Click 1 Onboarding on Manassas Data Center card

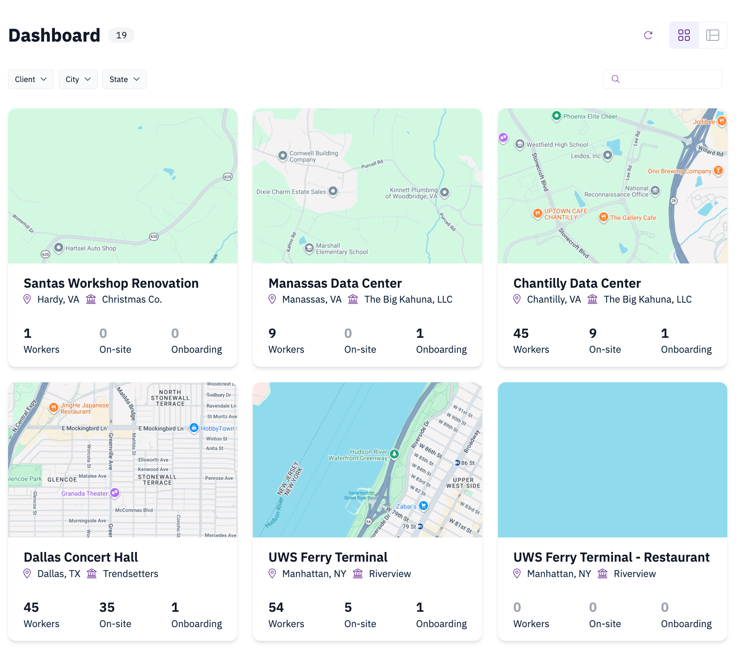pos(441,341)
